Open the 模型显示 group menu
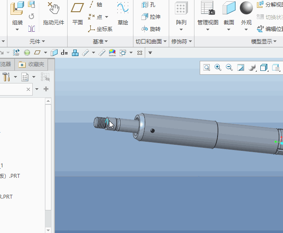Viewport: 283px width, 233px height. [264, 42]
